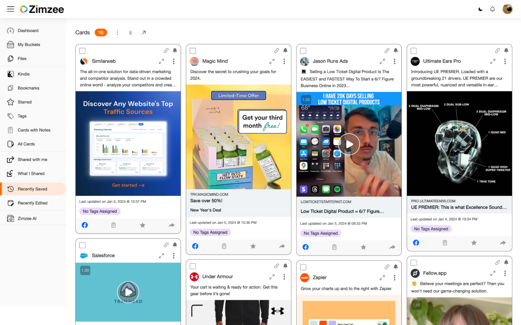Open Cards header three-dot options menu
521x325 pixels.
pyautogui.click(x=117, y=32)
